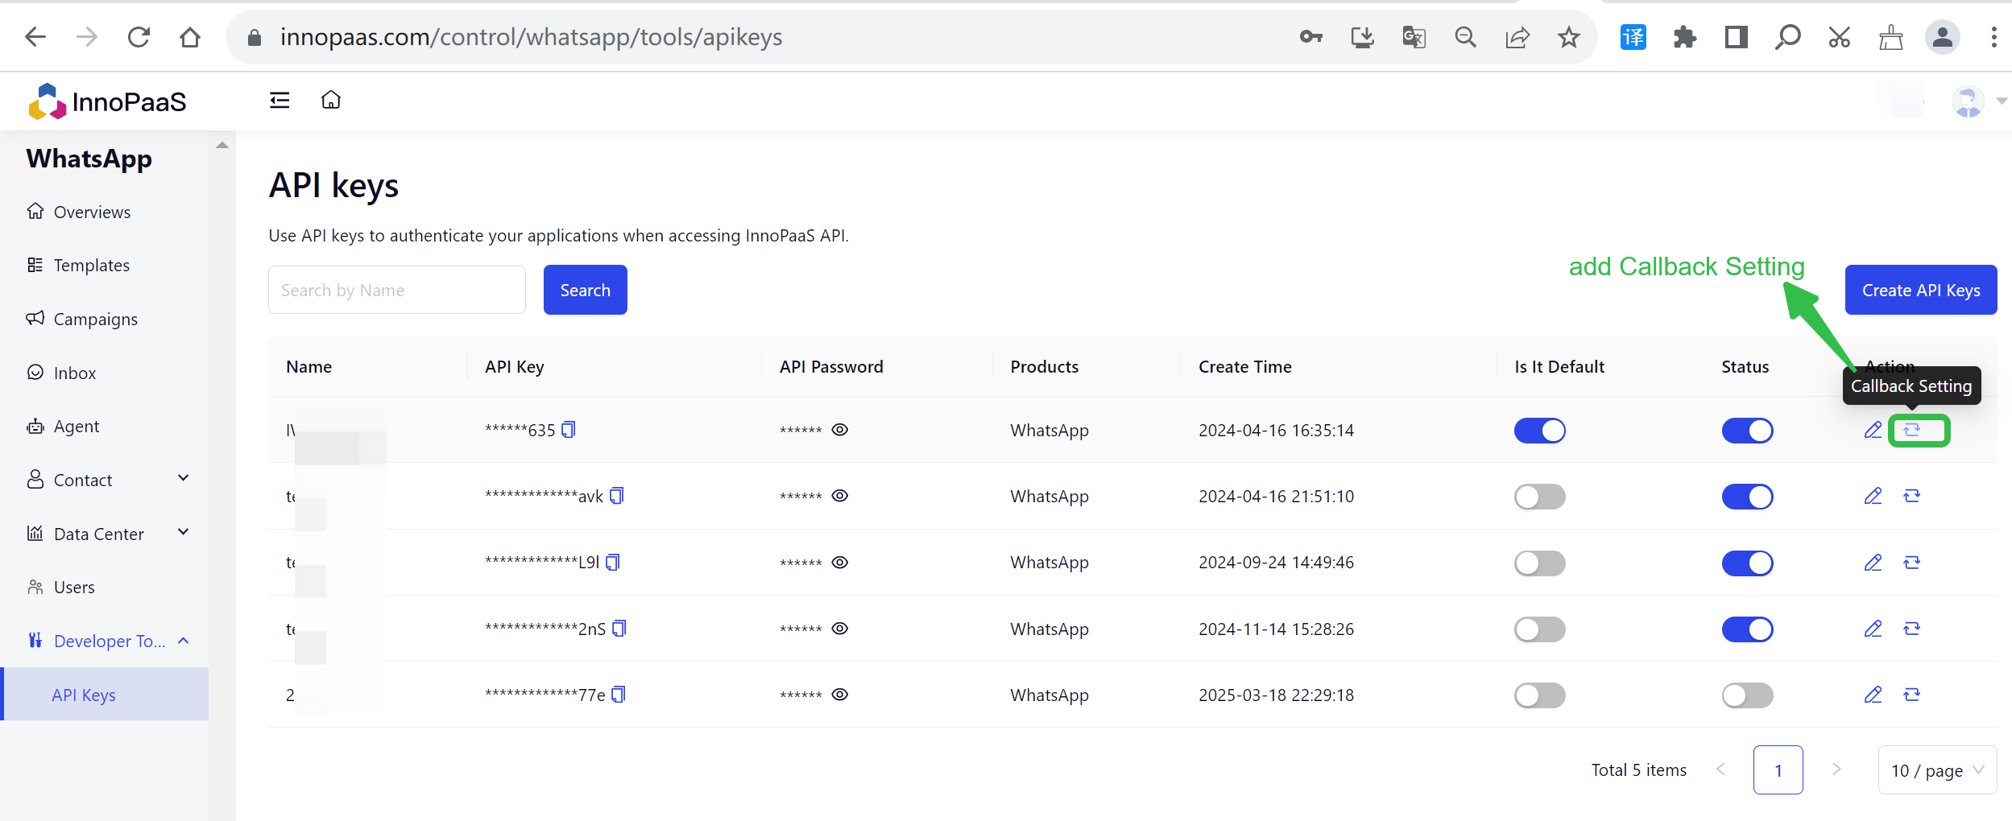Open Callback Setting for the 16:35:14 key
The width and height of the screenshot is (2012, 821).
(1912, 430)
